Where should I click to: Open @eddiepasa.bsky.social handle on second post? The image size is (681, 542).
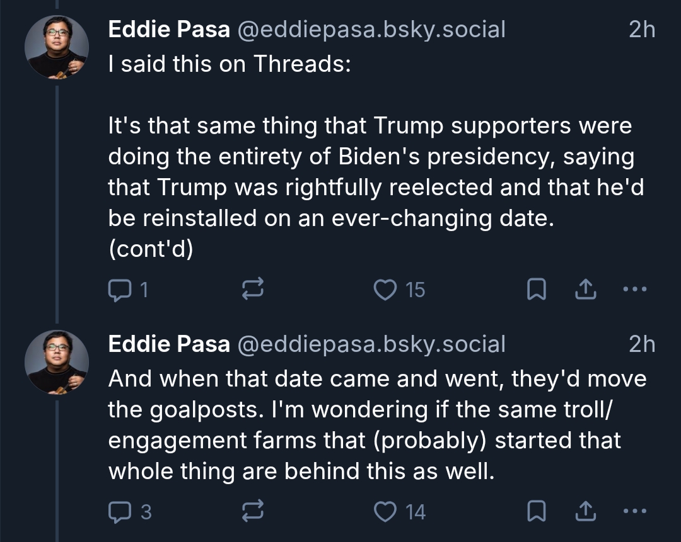pos(371,344)
